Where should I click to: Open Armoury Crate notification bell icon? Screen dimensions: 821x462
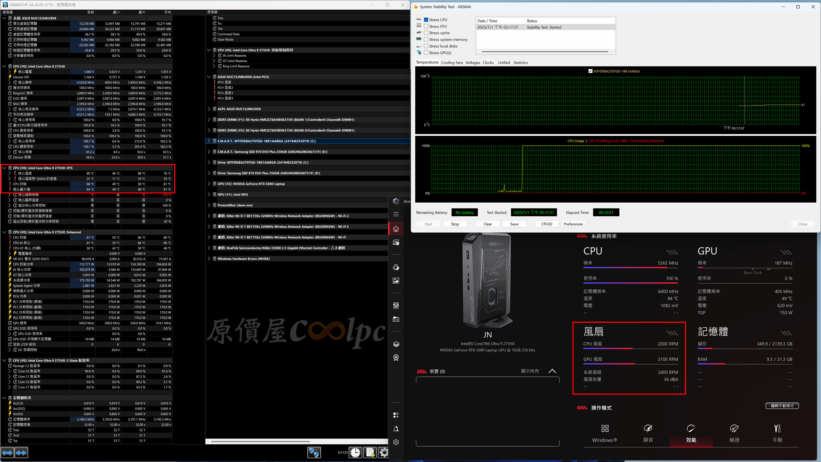point(396,428)
